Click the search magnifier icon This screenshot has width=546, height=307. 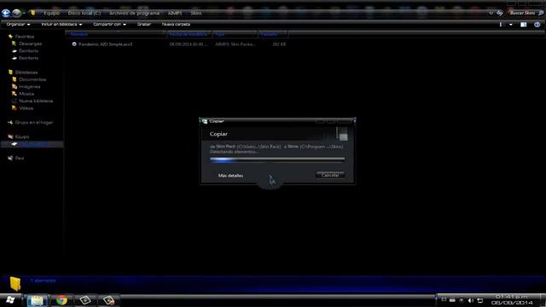click(541, 13)
